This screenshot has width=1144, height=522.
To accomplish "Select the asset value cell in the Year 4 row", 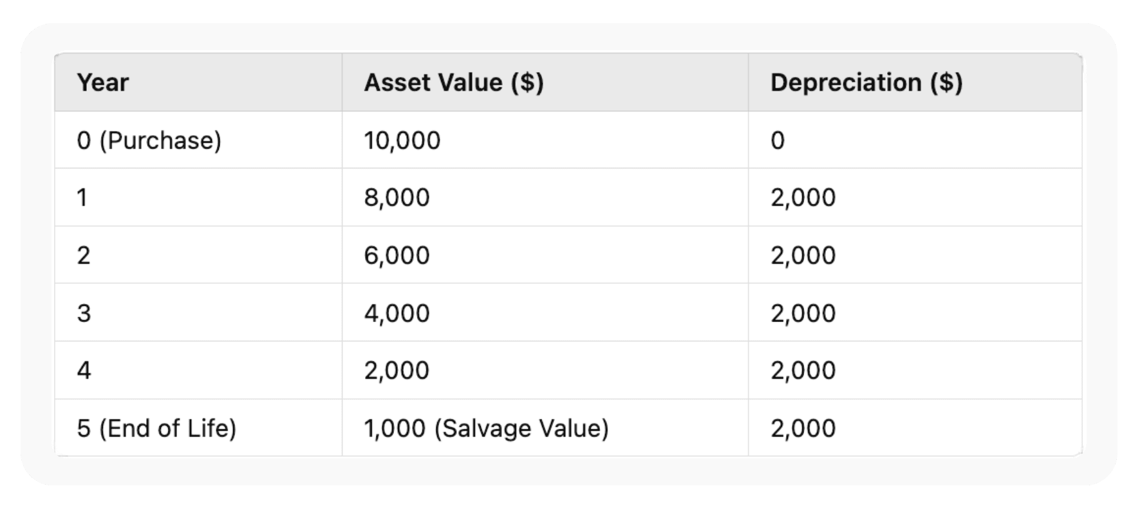I will click(397, 370).
